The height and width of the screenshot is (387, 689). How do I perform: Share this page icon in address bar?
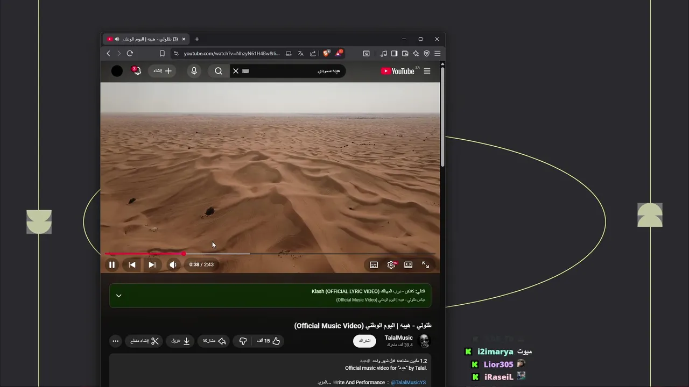point(313,53)
